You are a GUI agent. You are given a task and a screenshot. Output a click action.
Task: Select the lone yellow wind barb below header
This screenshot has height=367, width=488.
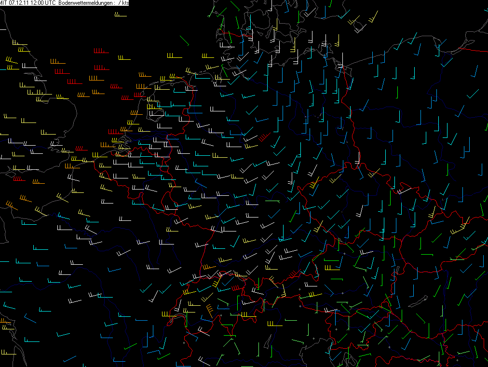[x=120, y=15]
